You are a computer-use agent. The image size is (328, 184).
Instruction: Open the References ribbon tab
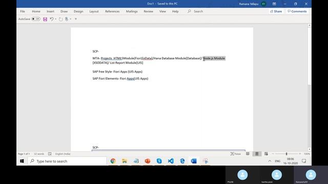tap(112, 11)
